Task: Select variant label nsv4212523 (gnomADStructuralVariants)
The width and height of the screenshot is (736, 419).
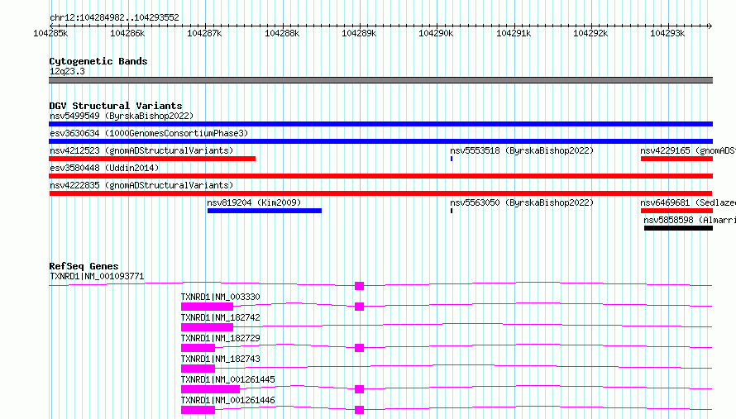Action: (141, 150)
